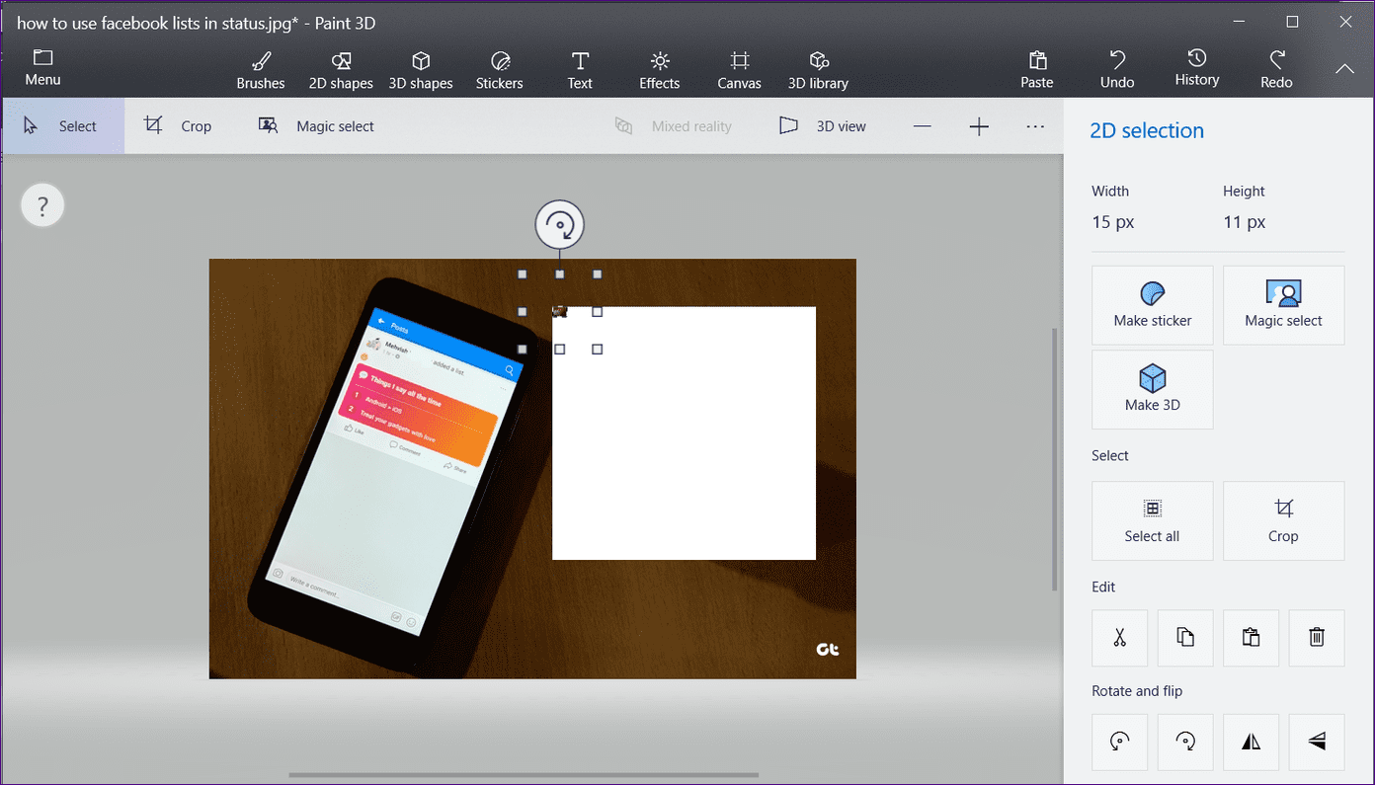The image size is (1375, 785).
Task: Open the History panel
Action: click(1197, 68)
